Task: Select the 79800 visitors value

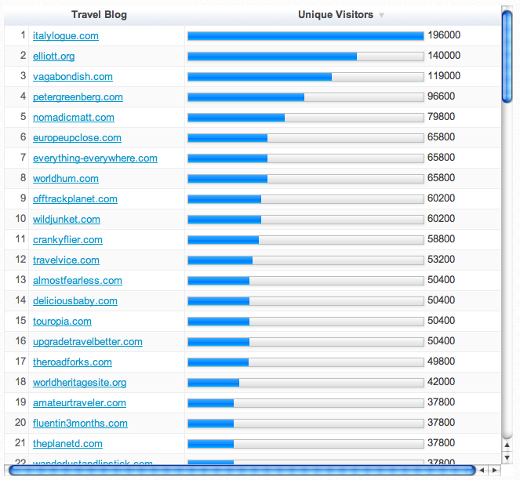Action: tap(442, 116)
